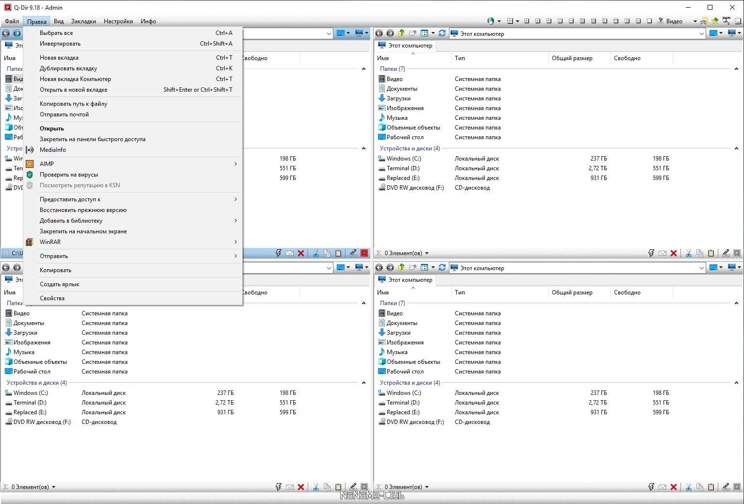The height and width of the screenshot is (504, 744).
Task: Click the zoom magnifier icon in the main toolbar
Action: pyautogui.click(x=726, y=21)
